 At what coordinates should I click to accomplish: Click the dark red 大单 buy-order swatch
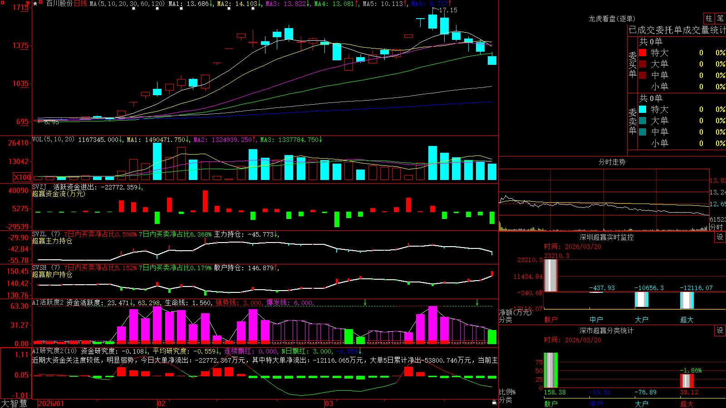[643, 64]
